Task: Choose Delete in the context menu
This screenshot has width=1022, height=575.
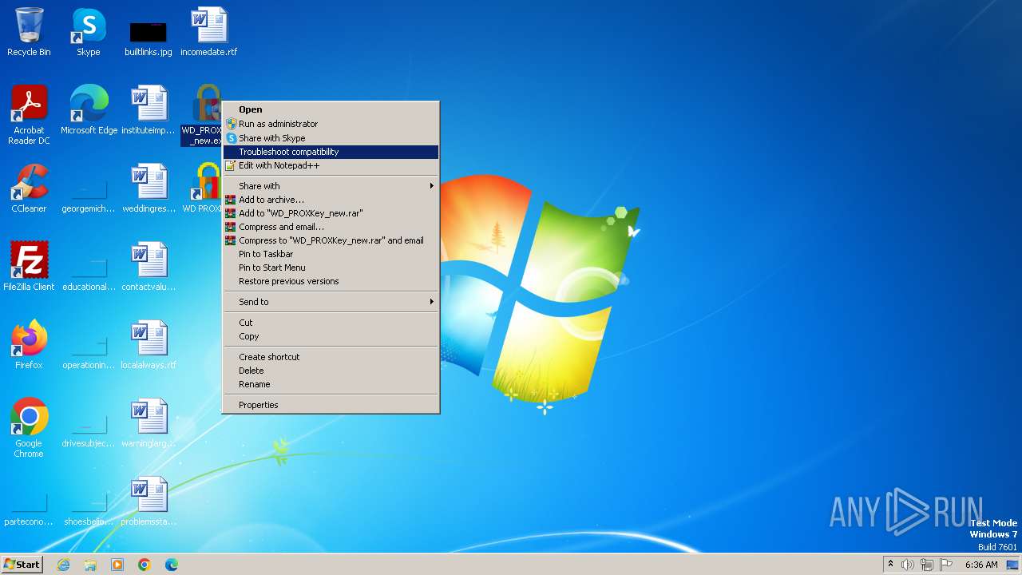Action: click(x=331, y=371)
